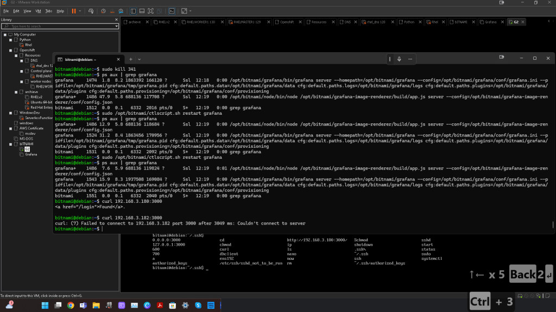Toggle the thumbnail bar view icon
Image resolution: width=556 pixels, height=312 pixels.
click(142, 11)
